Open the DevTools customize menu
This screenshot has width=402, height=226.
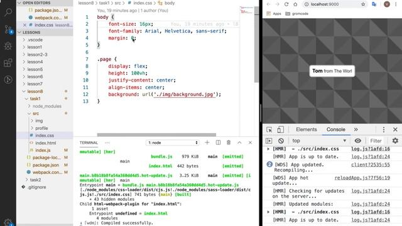(x=384, y=129)
